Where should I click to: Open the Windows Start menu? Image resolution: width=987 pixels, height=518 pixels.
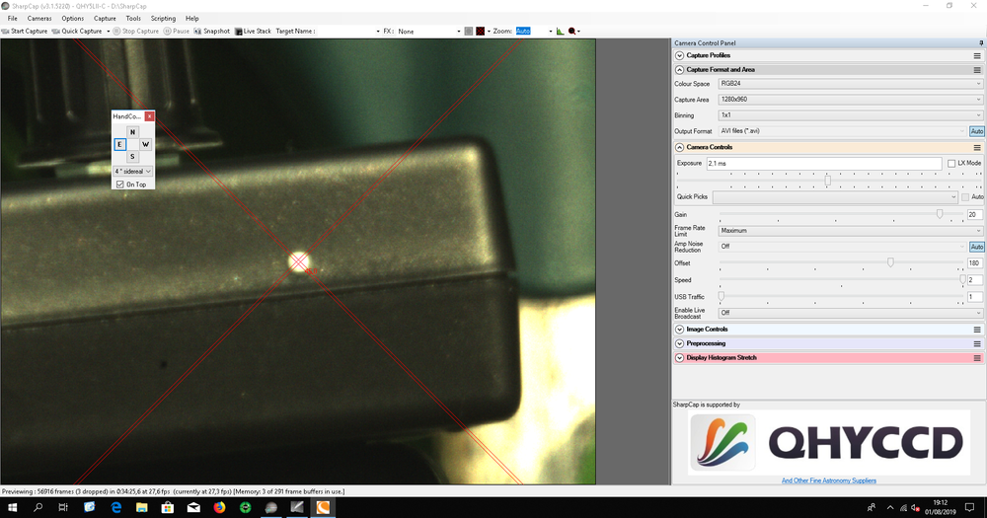point(12,507)
